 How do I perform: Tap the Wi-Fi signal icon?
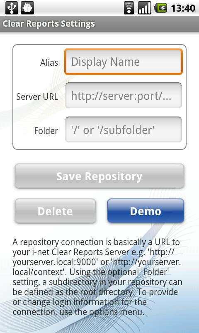point(129,8)
